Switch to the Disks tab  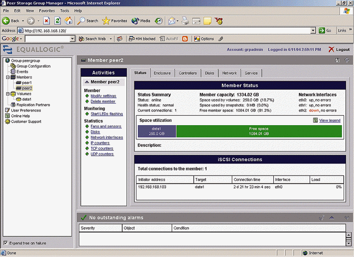[209, 73]
